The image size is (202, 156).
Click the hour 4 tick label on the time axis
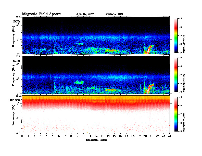[47, 136]
